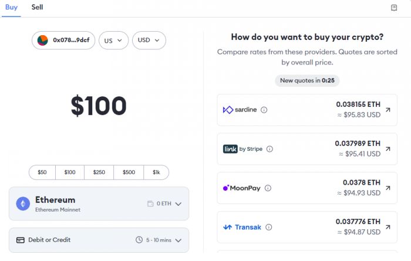The width and height of the screenshot is (411, 261).
Task: Open the Transak quote arrow icon
Action: click(388, 227)
